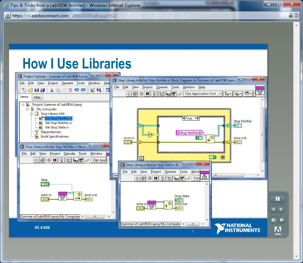Select Set Stop Notifier.vi in project tree
The image size is (303, 263).
point(58,123)
